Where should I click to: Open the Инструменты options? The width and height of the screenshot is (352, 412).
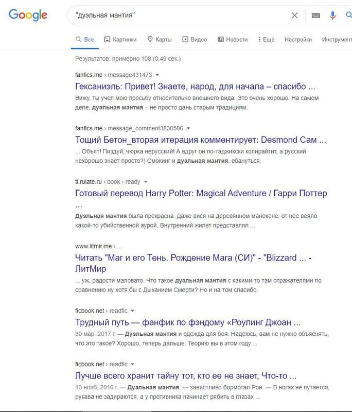tap(337, 40)
